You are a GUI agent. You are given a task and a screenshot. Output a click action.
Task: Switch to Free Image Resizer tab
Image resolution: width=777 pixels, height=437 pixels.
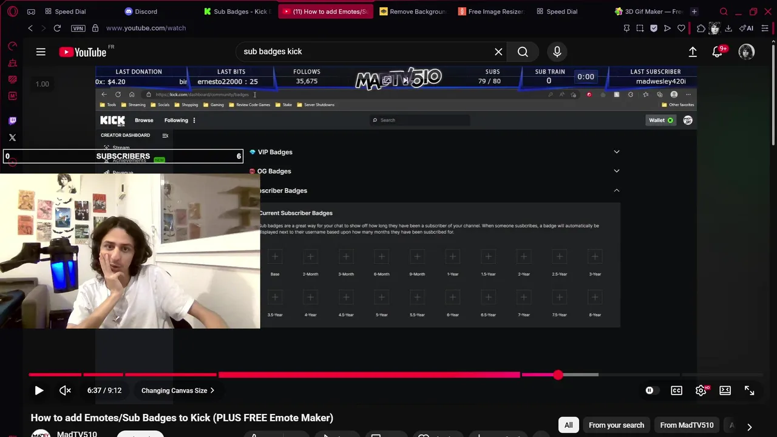pos(492,12)
